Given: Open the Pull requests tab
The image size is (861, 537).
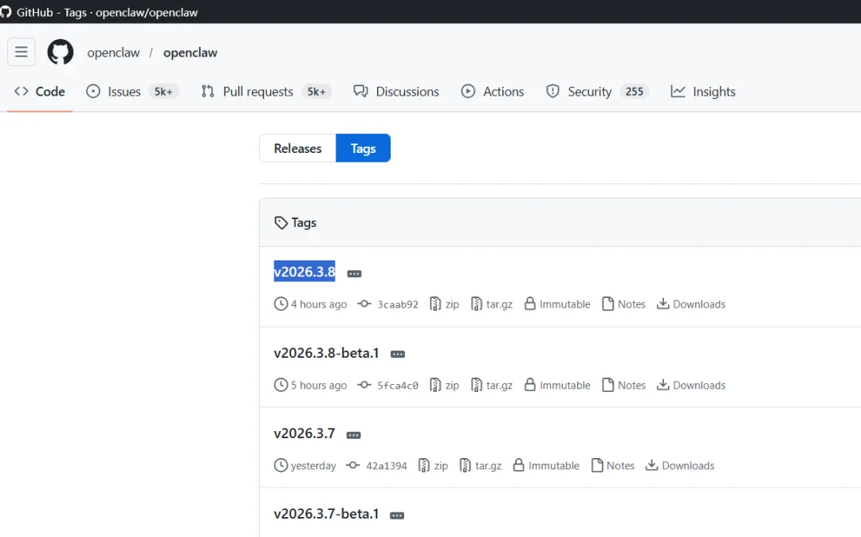Looking at the screenshot, I should pyautogui.click(x=265, y=92).
